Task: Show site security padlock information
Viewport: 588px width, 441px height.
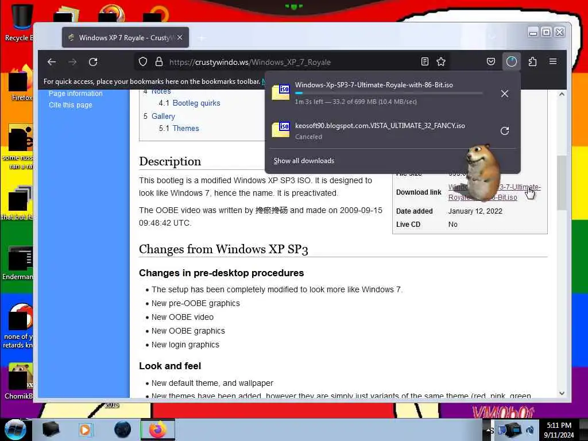Action: point(159,62)
